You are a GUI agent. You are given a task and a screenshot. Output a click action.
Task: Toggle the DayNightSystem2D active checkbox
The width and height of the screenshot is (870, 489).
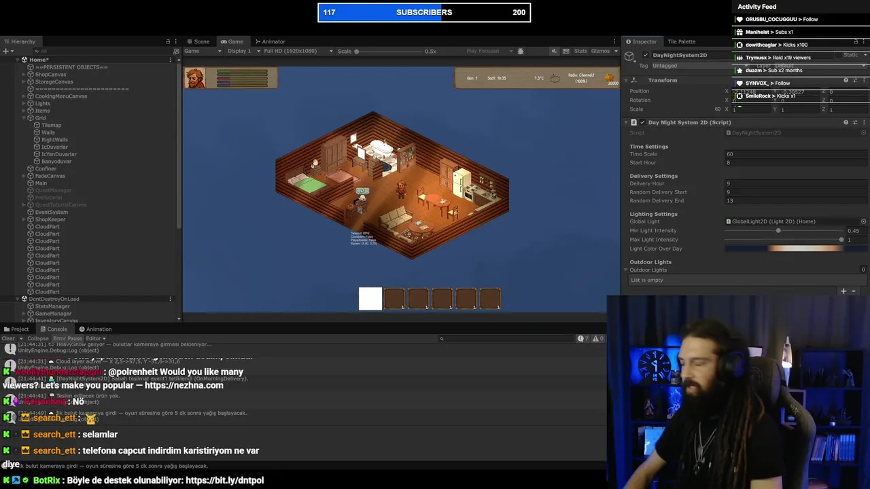pos(645,55)
